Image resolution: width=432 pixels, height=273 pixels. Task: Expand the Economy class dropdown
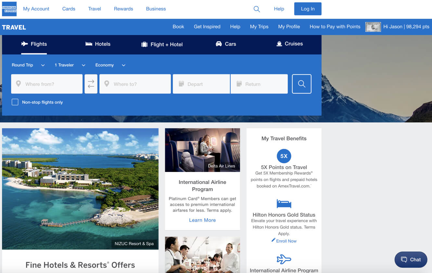pos(110,65)
